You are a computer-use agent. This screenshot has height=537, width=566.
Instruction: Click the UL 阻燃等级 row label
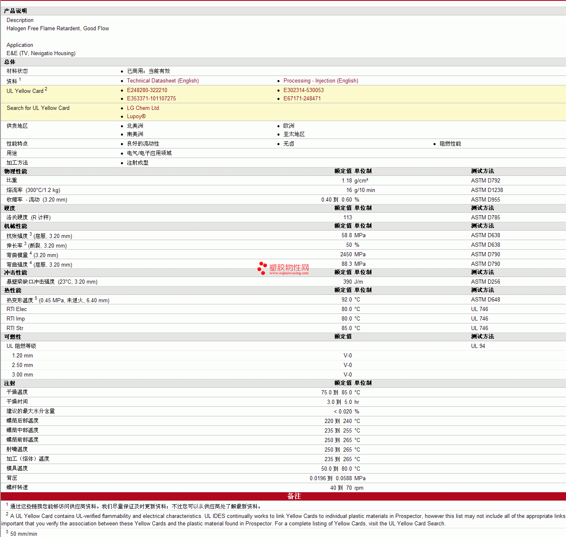click(21, 346)
